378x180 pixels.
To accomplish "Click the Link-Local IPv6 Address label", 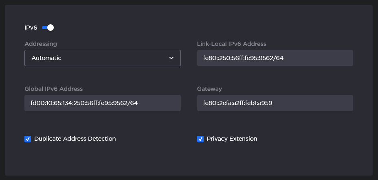I will [231, 44].
